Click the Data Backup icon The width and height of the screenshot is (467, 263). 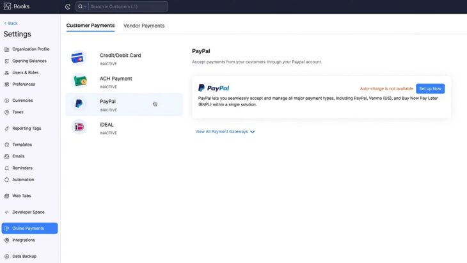coord(6,257)
